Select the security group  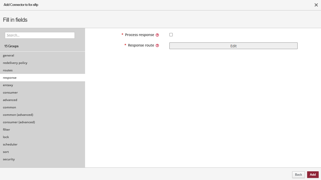point(9,159)
